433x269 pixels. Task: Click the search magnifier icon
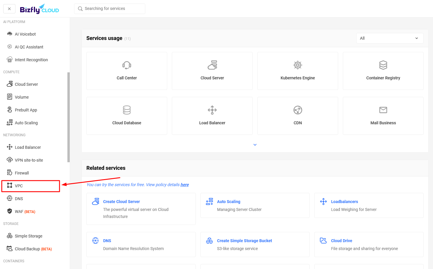(x=80, y=9)
